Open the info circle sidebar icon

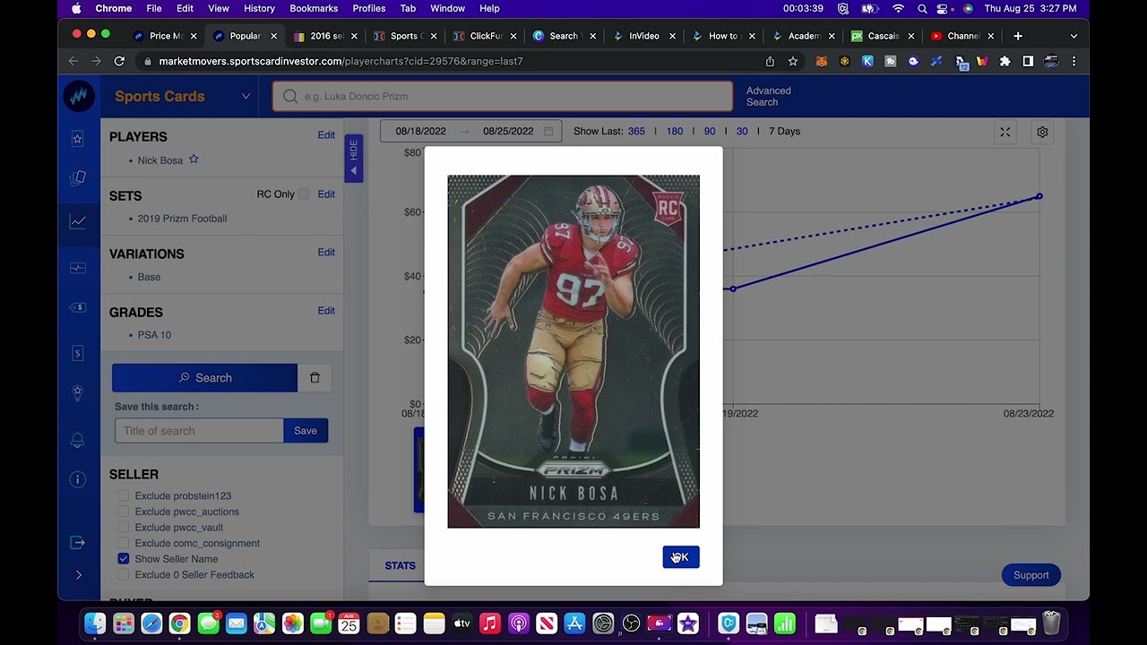pos(78,480)
